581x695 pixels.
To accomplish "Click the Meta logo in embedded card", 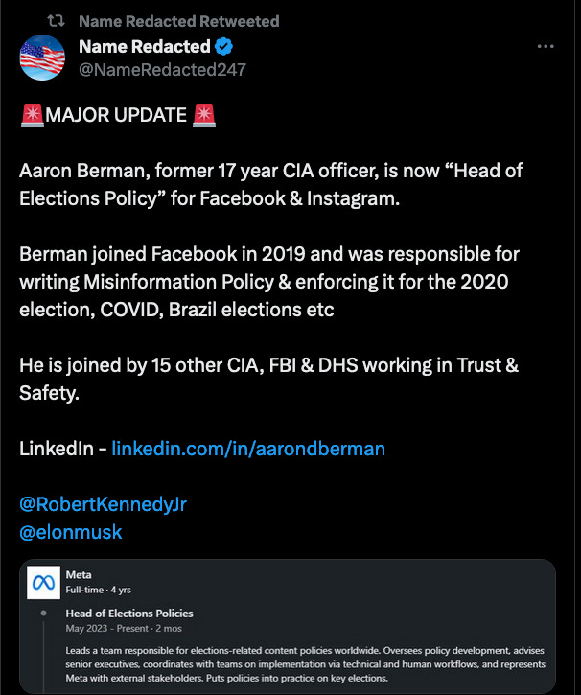I will click(43, 582).
